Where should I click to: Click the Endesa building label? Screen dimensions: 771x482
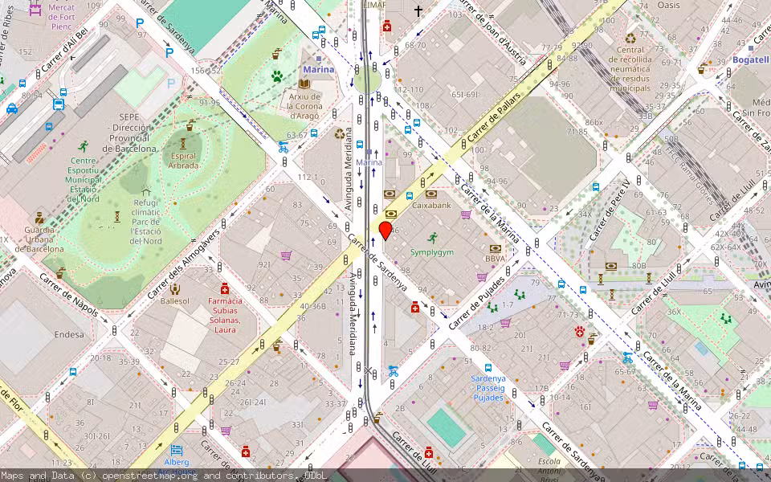click(x=69, y=334)
